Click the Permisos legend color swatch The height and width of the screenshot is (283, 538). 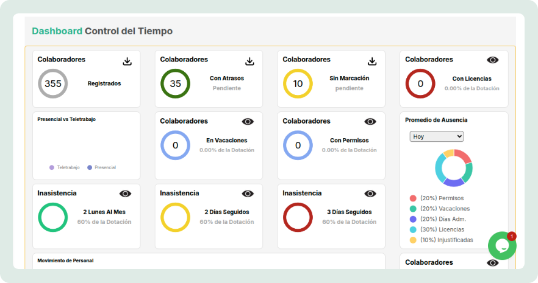click(x=413, y=198)
